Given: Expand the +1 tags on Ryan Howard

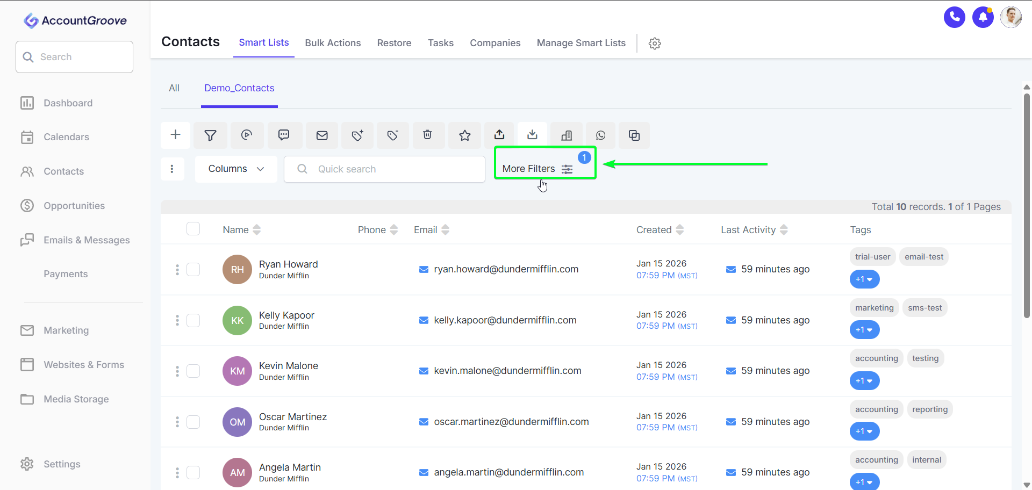Looking at the screenshot, I should coord(864,279).
